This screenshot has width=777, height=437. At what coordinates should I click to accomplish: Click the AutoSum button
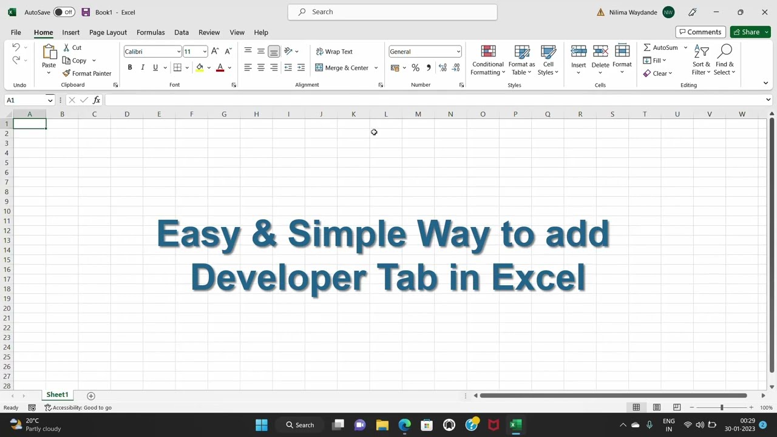point(660,47)
